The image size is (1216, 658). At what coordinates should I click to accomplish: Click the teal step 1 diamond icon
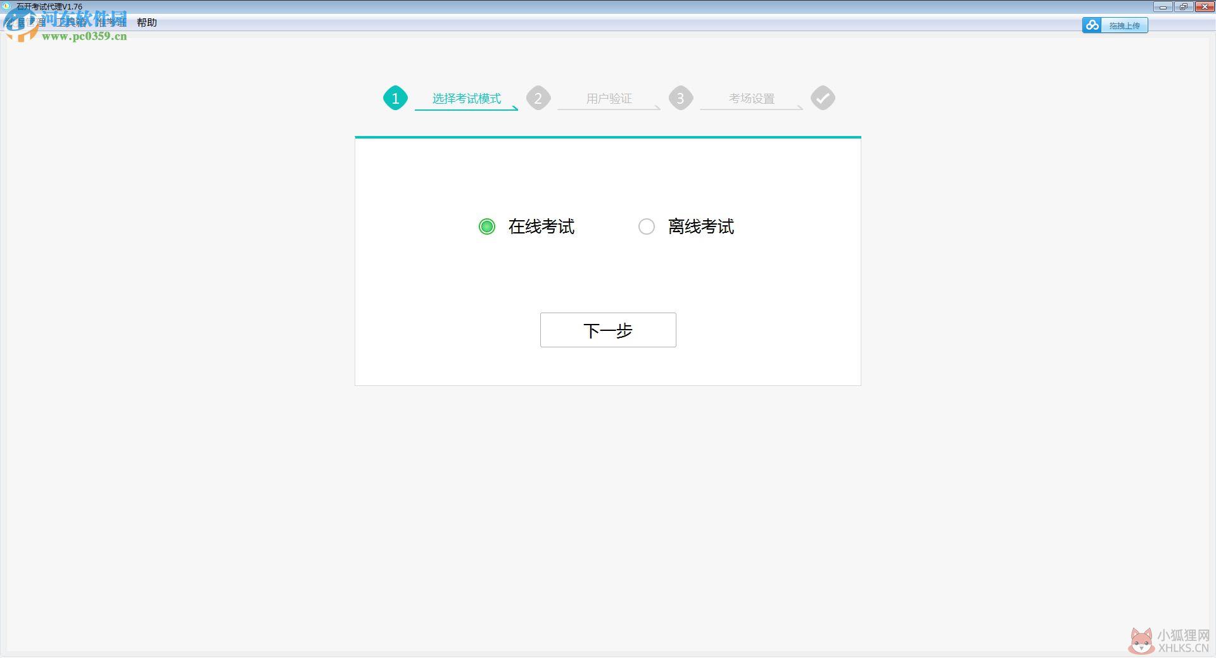pyautogui.click(x=395, y=98)
